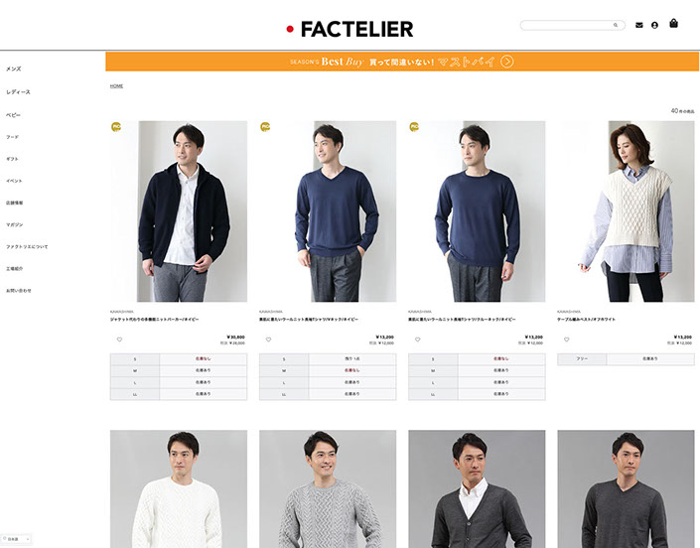The height and width of the screenshot is (548, 700).
Task: Favorite the off-white cable vest with heart
Action: [567, 340]
